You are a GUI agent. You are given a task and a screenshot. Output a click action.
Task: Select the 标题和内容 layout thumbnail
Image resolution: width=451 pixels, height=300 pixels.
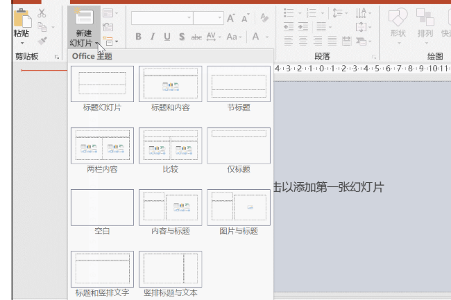click(x=170, y=84)
